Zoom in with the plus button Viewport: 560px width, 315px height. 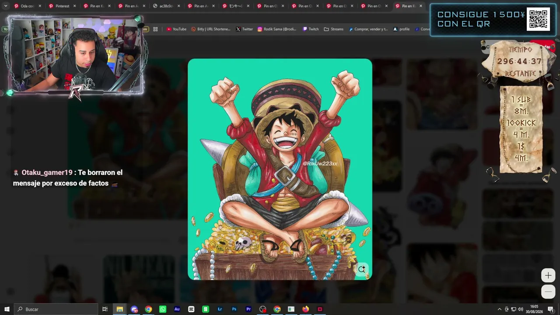coord(548,276)
